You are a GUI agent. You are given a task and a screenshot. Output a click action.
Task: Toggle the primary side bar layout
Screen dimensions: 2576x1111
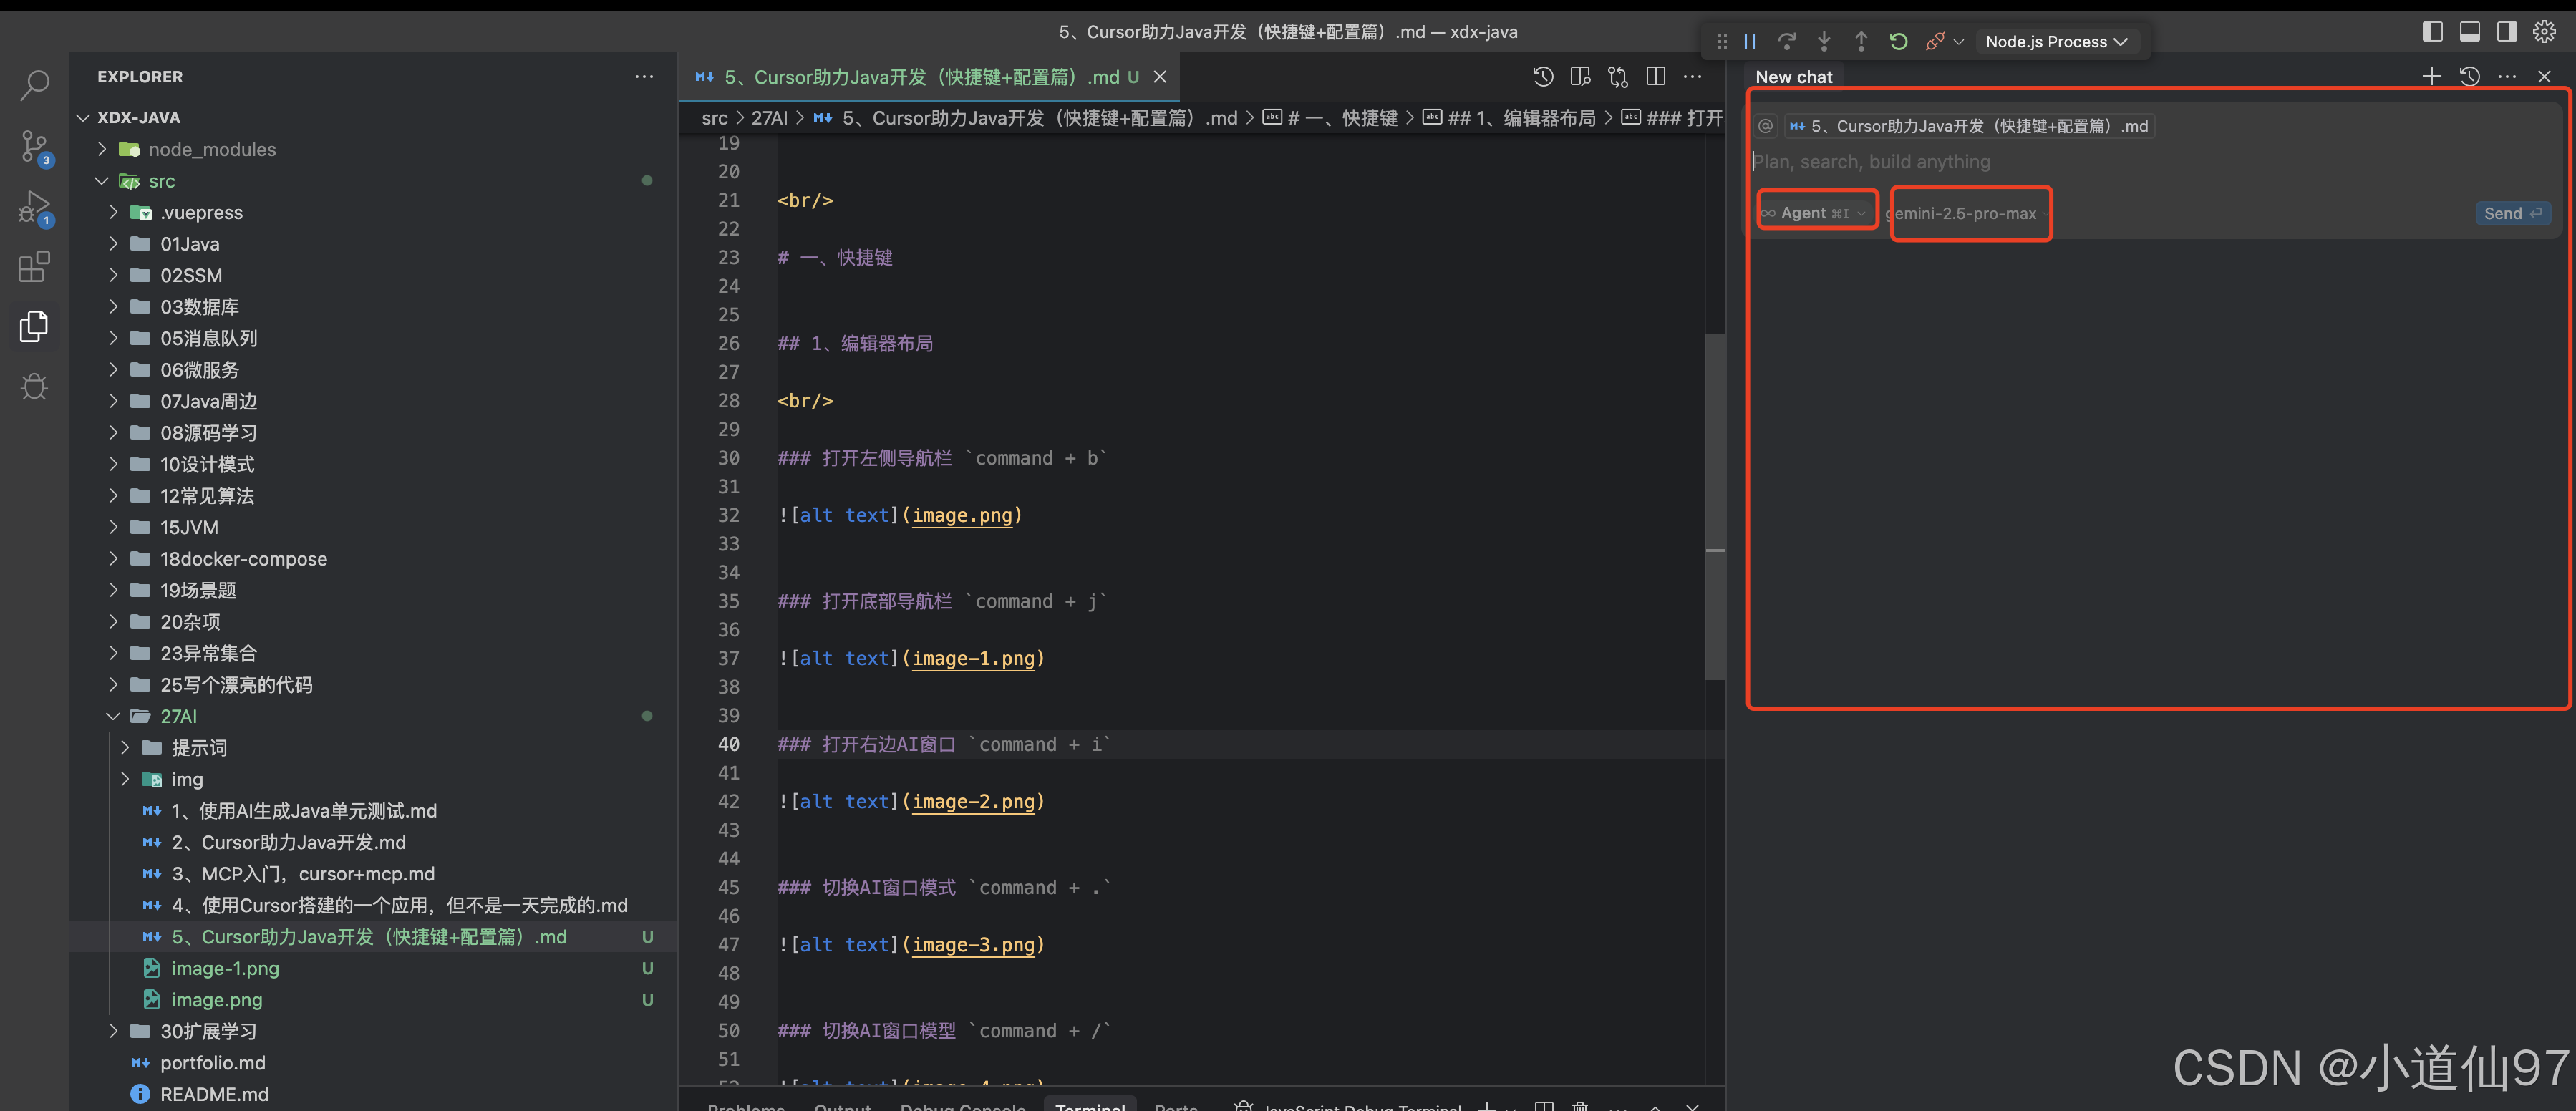click(x=2432, y=32)
